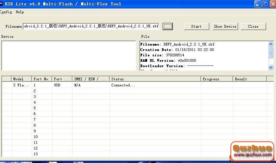Click the Port type column header
276x163 pixels.
(x=62, y=79)
